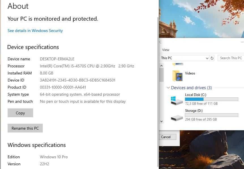Screen dimensions: 244x169
Task: Click the About page title
Action: point(18,6)
